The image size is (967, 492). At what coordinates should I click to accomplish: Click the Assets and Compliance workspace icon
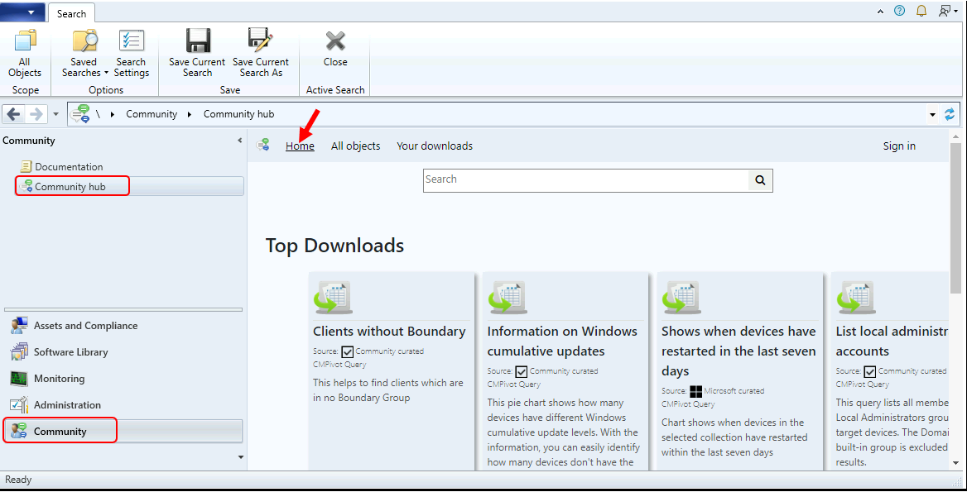click(x=19, y=325)
